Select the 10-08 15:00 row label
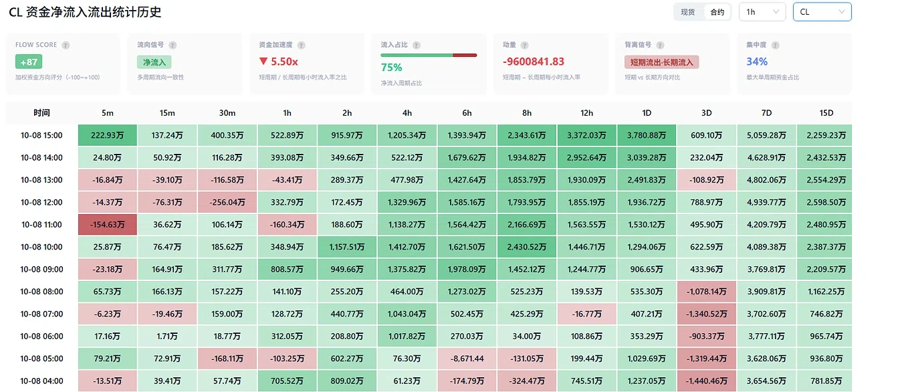 click(41, 135)
